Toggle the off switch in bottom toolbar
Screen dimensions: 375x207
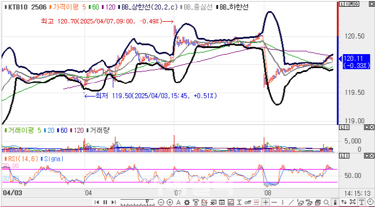[248, 202]
